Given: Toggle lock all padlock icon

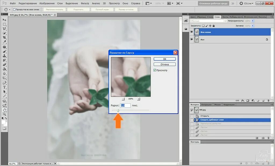Looking at the screenshot, I should (214, 26).
